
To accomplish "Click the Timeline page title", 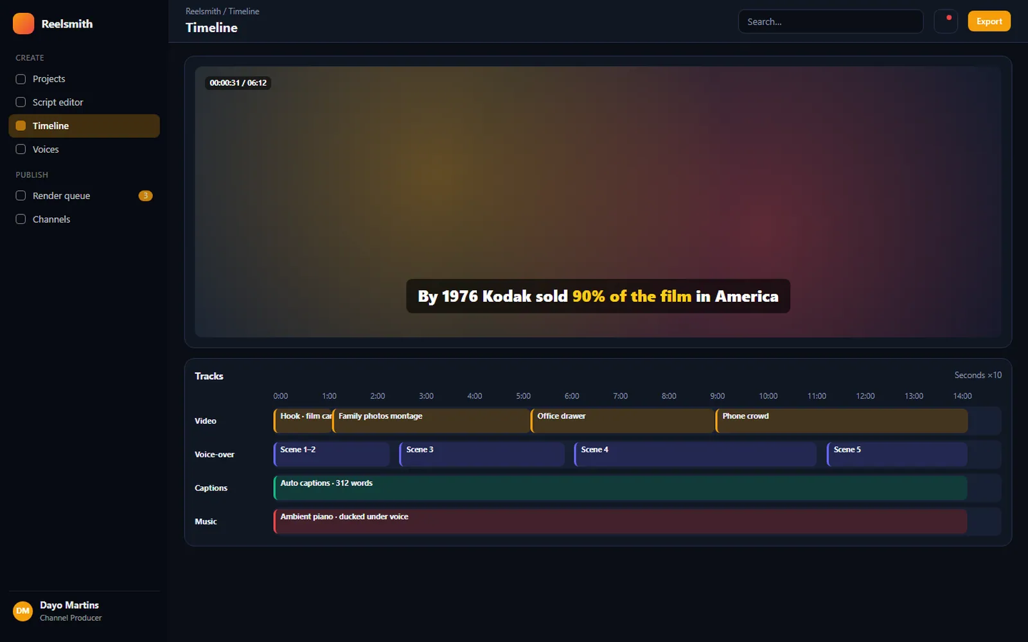I will point(211,28).
